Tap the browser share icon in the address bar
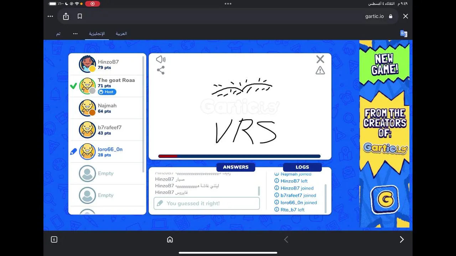Screen dimensions: 456x256 (66, 16)
